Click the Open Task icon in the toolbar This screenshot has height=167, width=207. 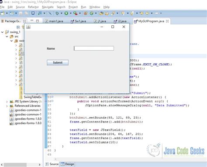107,14
